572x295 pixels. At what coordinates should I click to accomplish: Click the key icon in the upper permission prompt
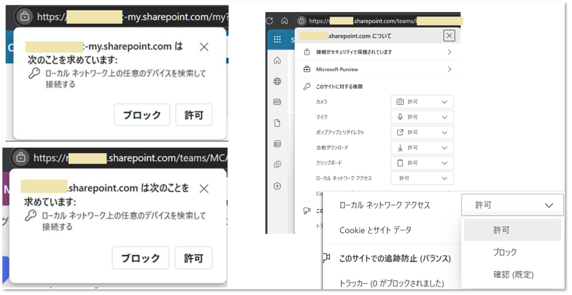[34, 74]
